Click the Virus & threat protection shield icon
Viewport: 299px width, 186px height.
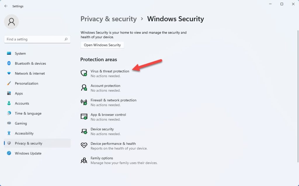point(84,73)
